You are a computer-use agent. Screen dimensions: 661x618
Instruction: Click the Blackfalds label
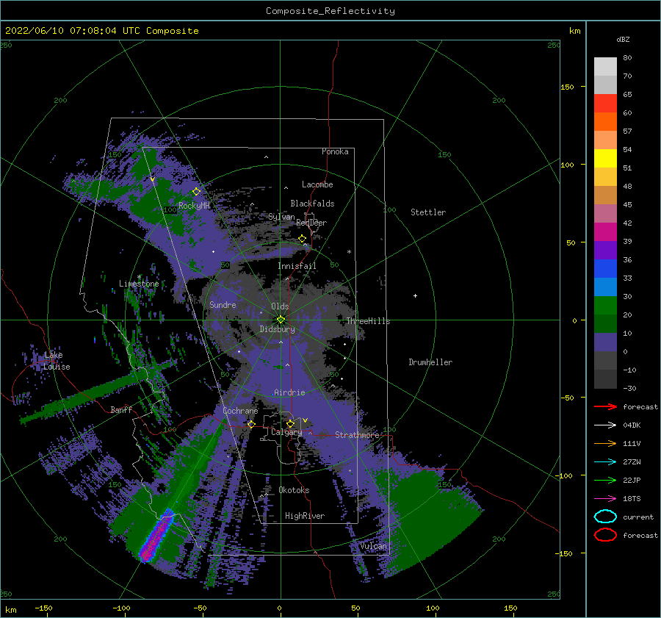pos(312,204)
